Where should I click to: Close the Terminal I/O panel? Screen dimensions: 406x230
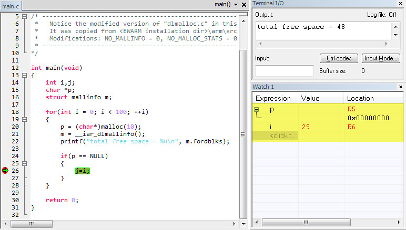[x=401, y=3]
